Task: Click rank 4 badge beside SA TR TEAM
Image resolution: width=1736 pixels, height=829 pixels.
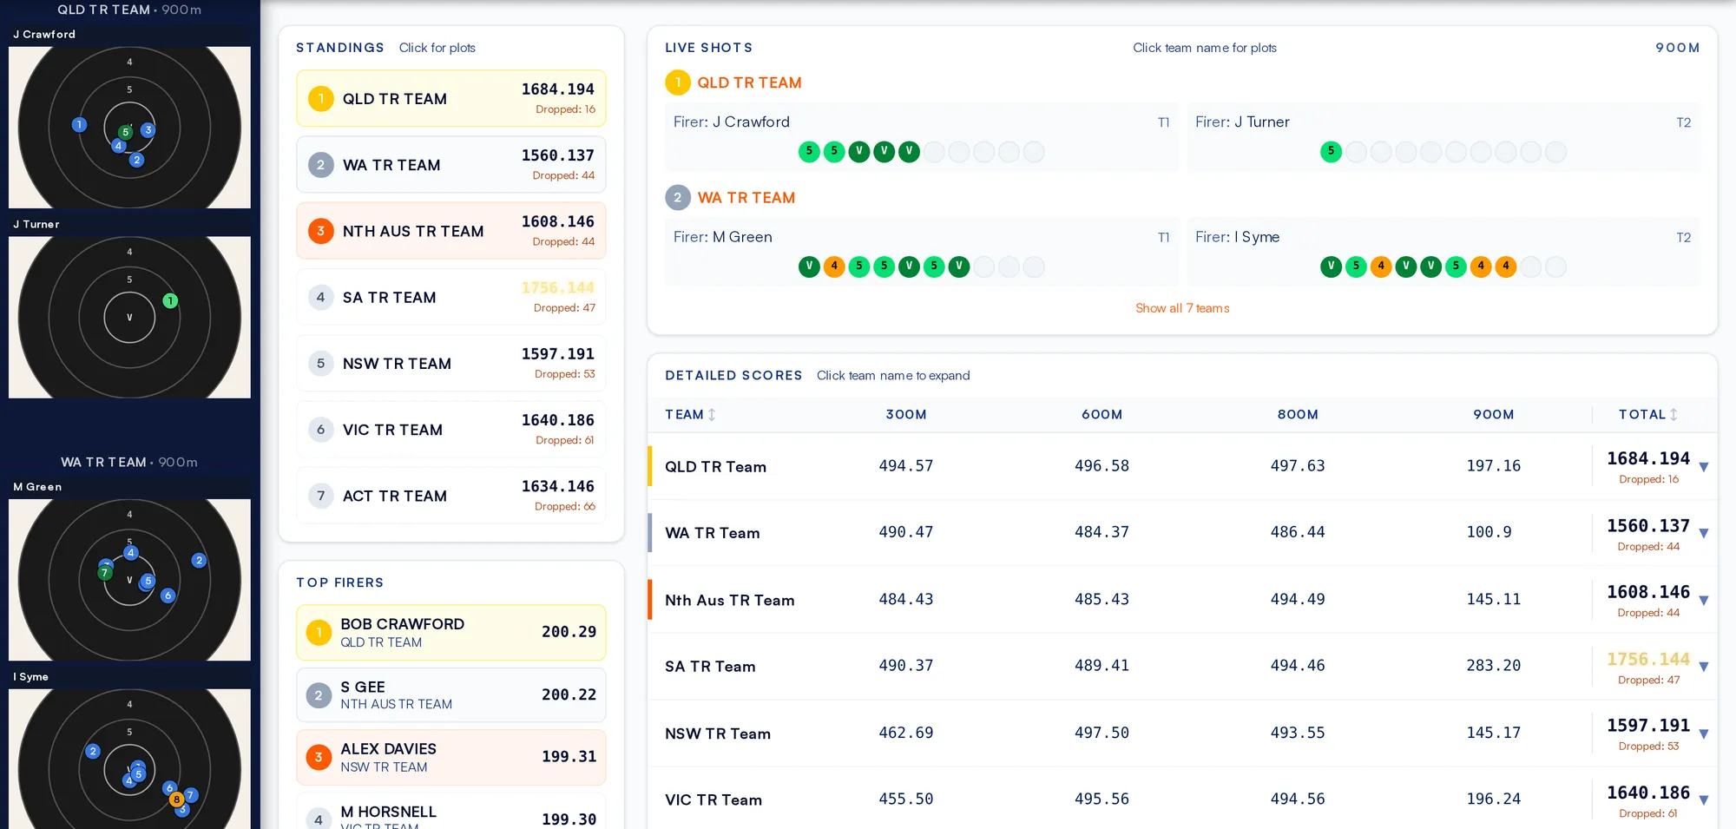Action: click(x=321, y=298)
